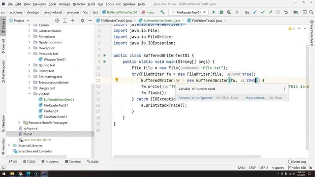Show Git history clock icon

(x=278, y=12)
